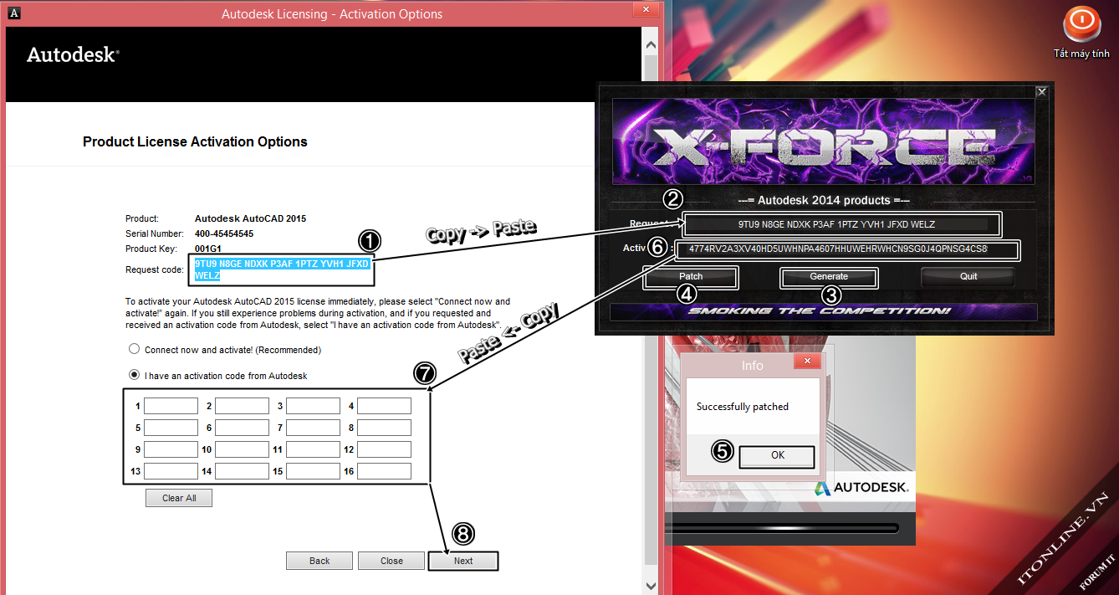Click the Autodesk logo in the black header
This screenshot has width=1119, height=595.
(73, 55)
